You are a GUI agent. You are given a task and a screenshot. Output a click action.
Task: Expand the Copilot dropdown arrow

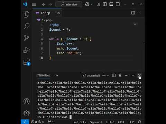point(91,4)
